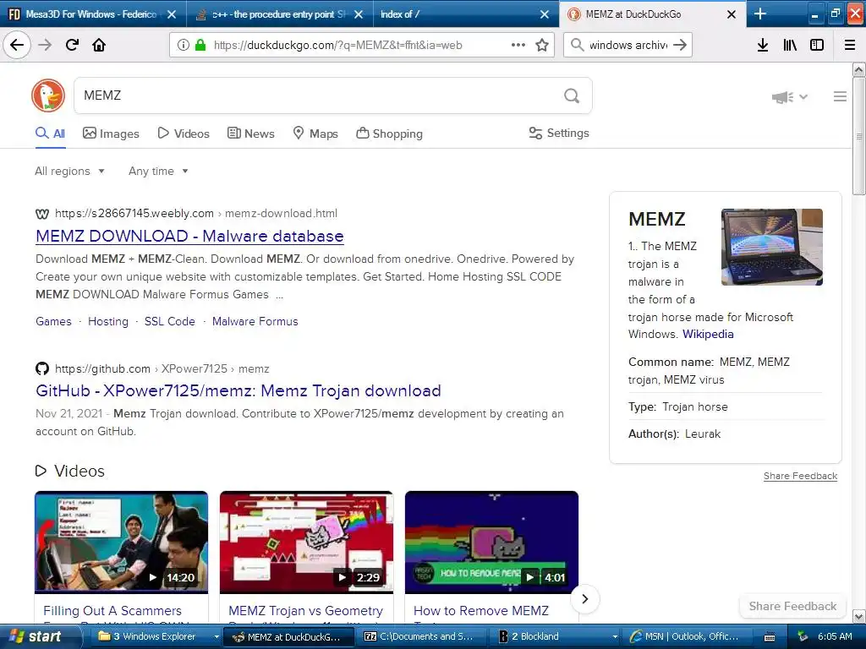This screenshot has height=649, width=866.
Task: Click the system tray icon beside the clock
Action: 803,636
